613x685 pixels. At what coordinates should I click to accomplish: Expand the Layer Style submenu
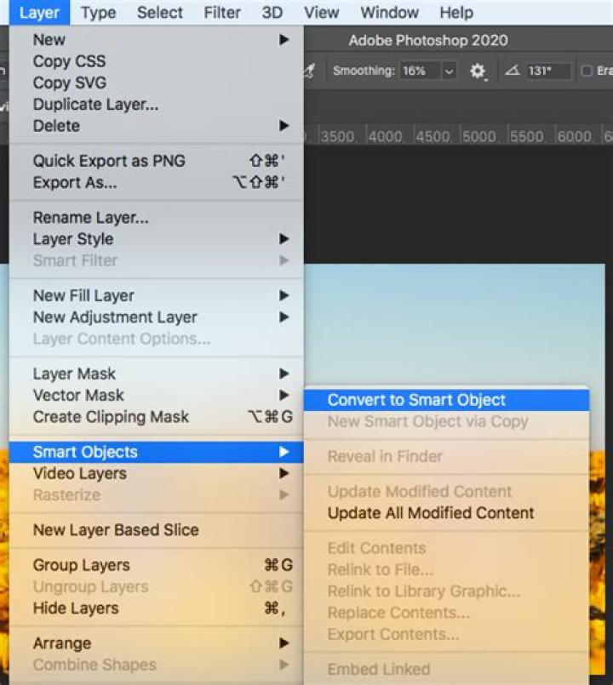[x=156, y=239]
